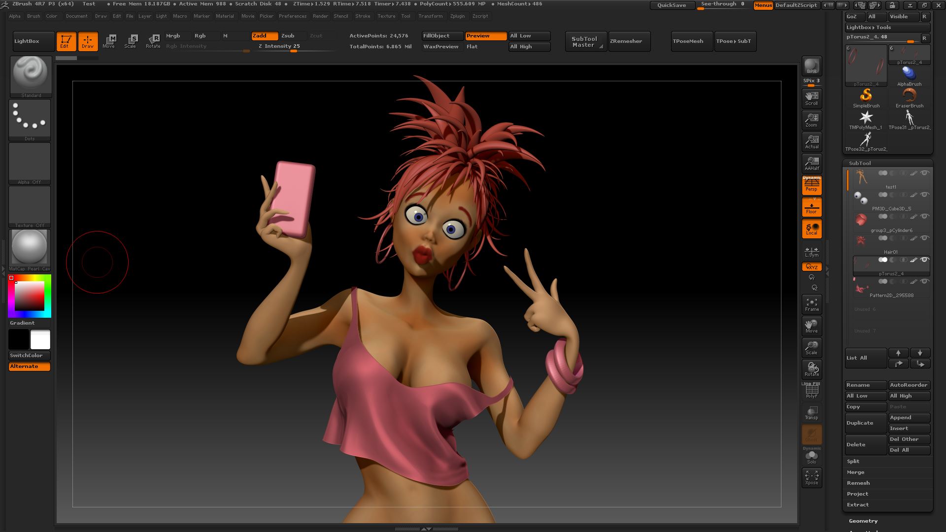Toggle Transp transparency mode
The image size is (946, 532).
[x=811, y=412]
